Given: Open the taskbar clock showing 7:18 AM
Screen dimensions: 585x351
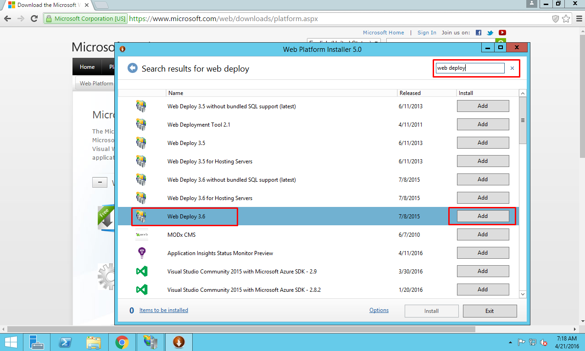Looking at the screenshot, I should (x=567, y=342).
